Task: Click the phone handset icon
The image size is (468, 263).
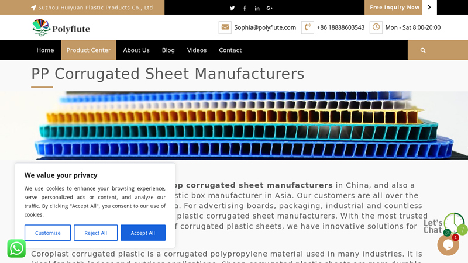Action: (x=308, y=27)
